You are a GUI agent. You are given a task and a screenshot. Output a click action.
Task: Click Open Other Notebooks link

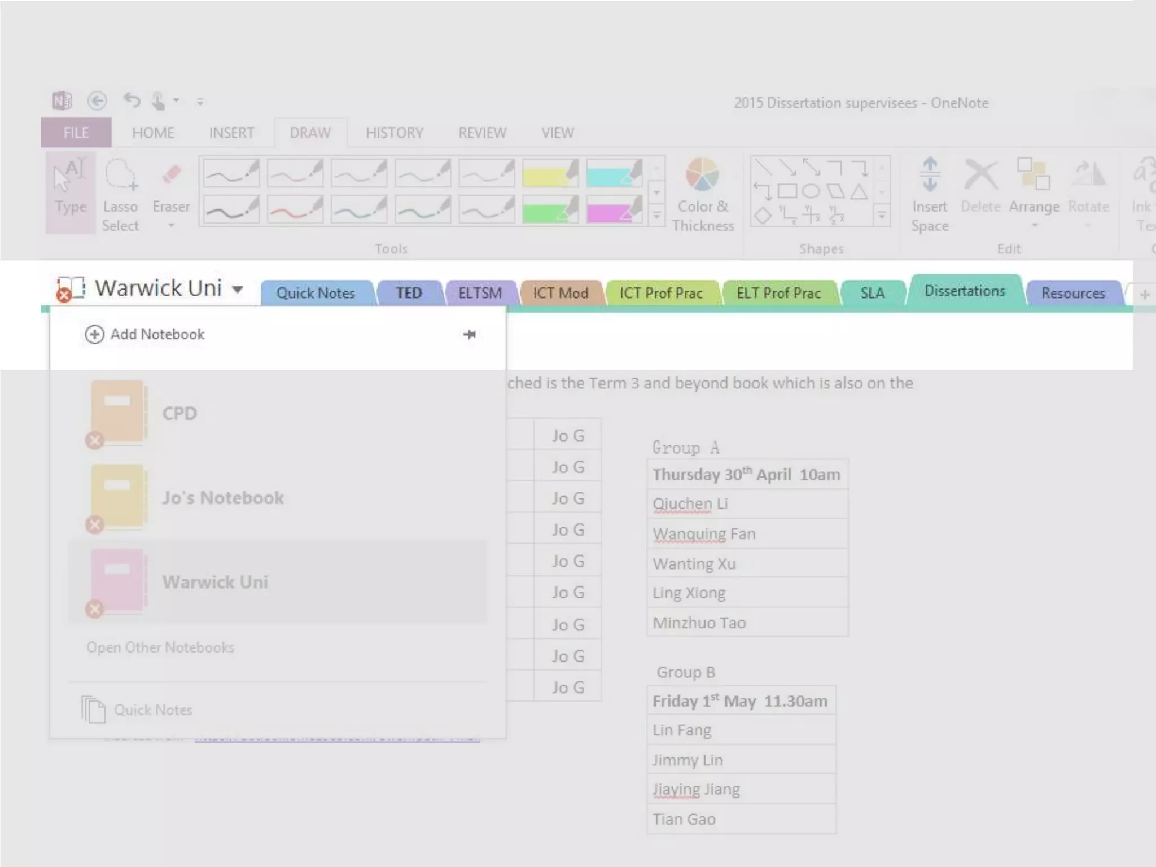click(160, 647)
